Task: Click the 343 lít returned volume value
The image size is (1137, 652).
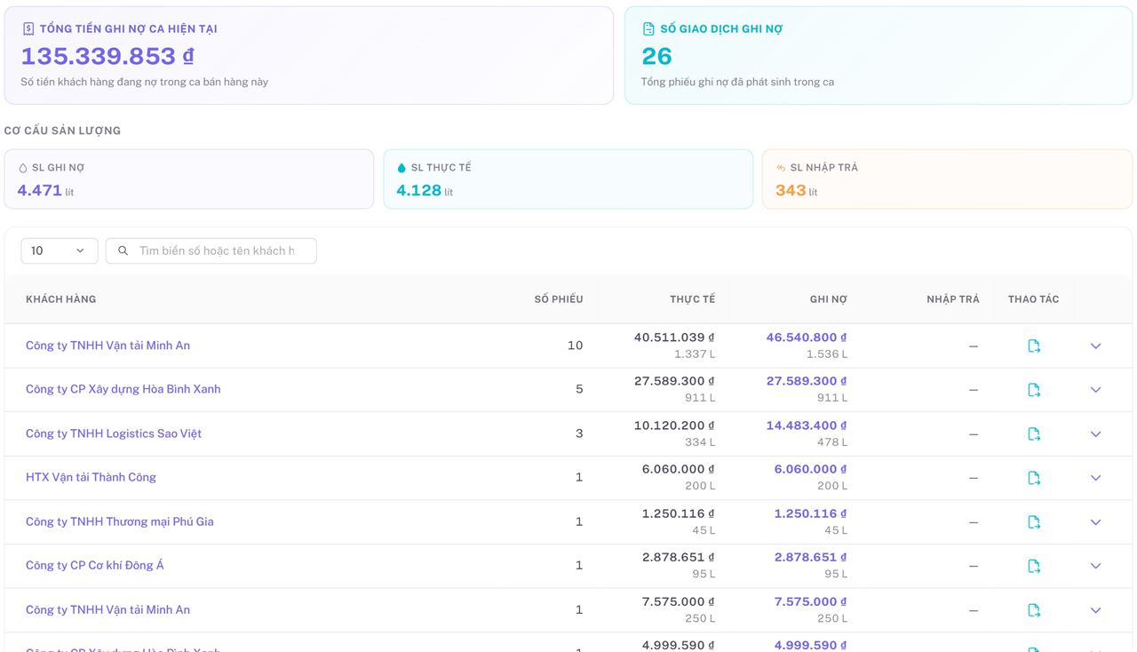Action: coord(797,190)
